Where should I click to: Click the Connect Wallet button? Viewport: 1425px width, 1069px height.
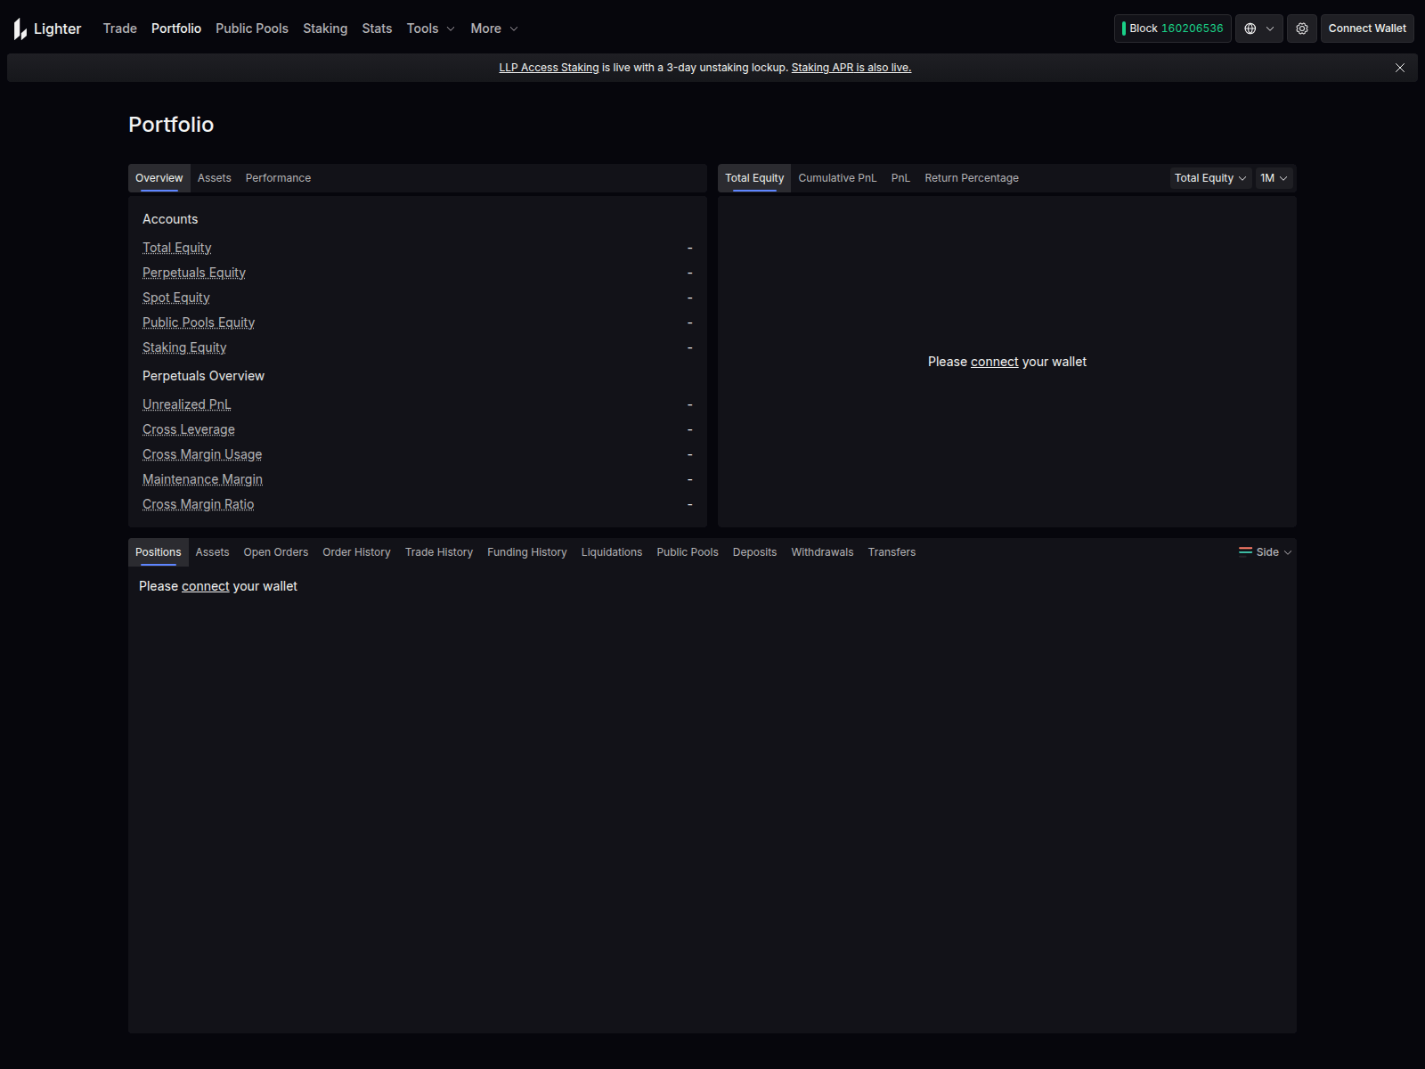click(x=1367, y=29)
